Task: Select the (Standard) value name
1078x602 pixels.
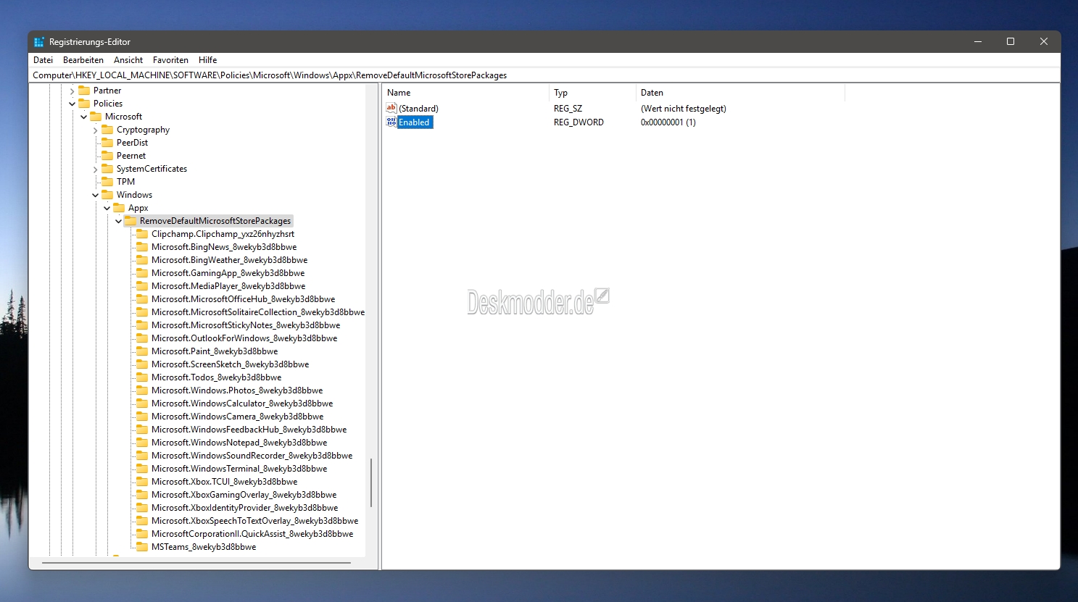Action: click(418, 109)
